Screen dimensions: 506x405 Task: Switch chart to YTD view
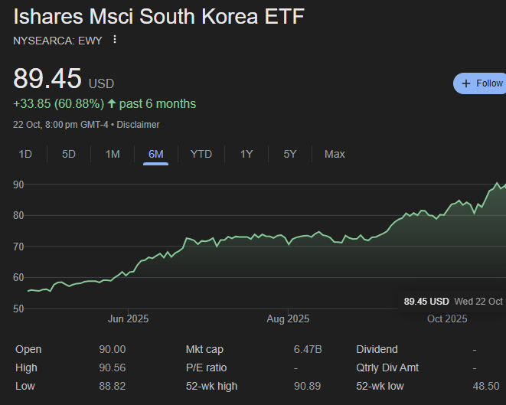pyautogui.click(x=201, y=154)
